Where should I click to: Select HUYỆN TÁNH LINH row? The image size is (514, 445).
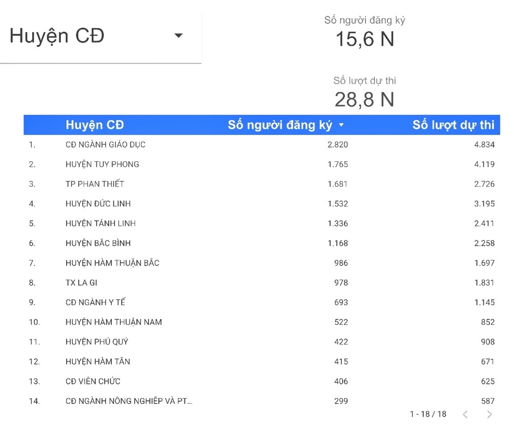point(101,223)
